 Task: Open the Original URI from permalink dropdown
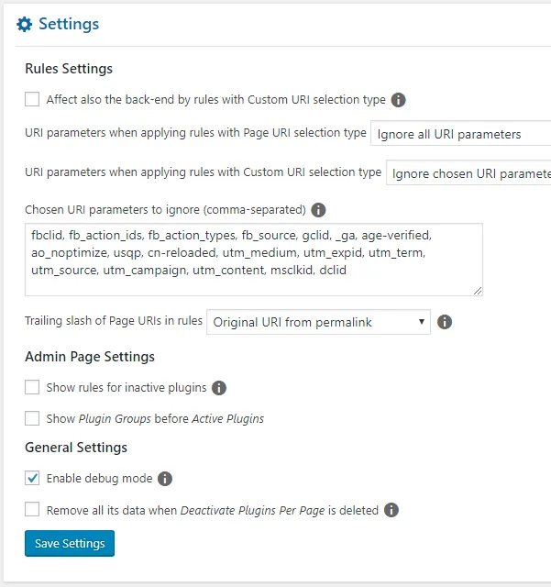point(318,322)
